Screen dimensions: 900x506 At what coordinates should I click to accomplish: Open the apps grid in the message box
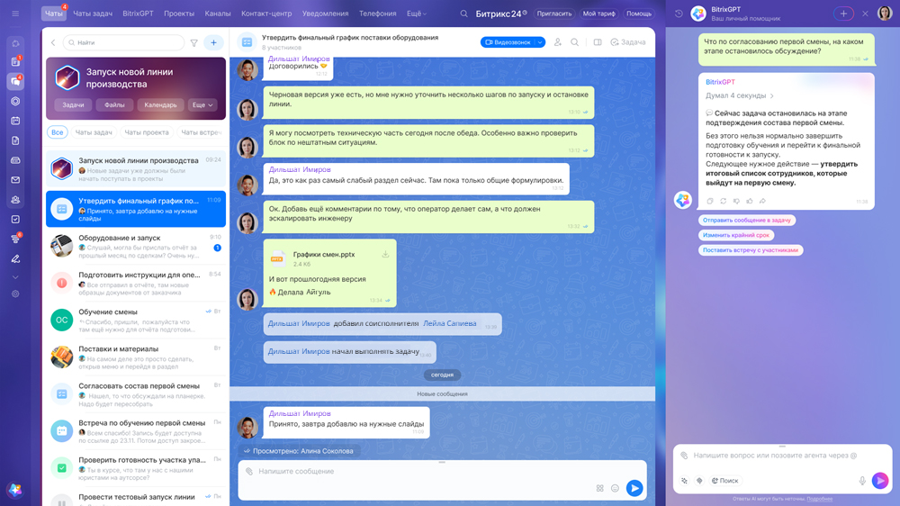(x=599, y=488)
